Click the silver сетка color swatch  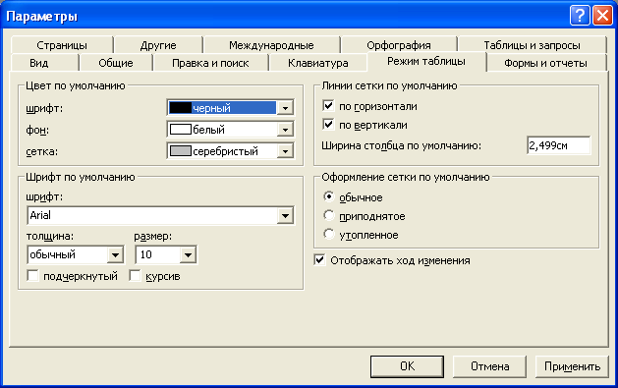[x=180, y=151]
